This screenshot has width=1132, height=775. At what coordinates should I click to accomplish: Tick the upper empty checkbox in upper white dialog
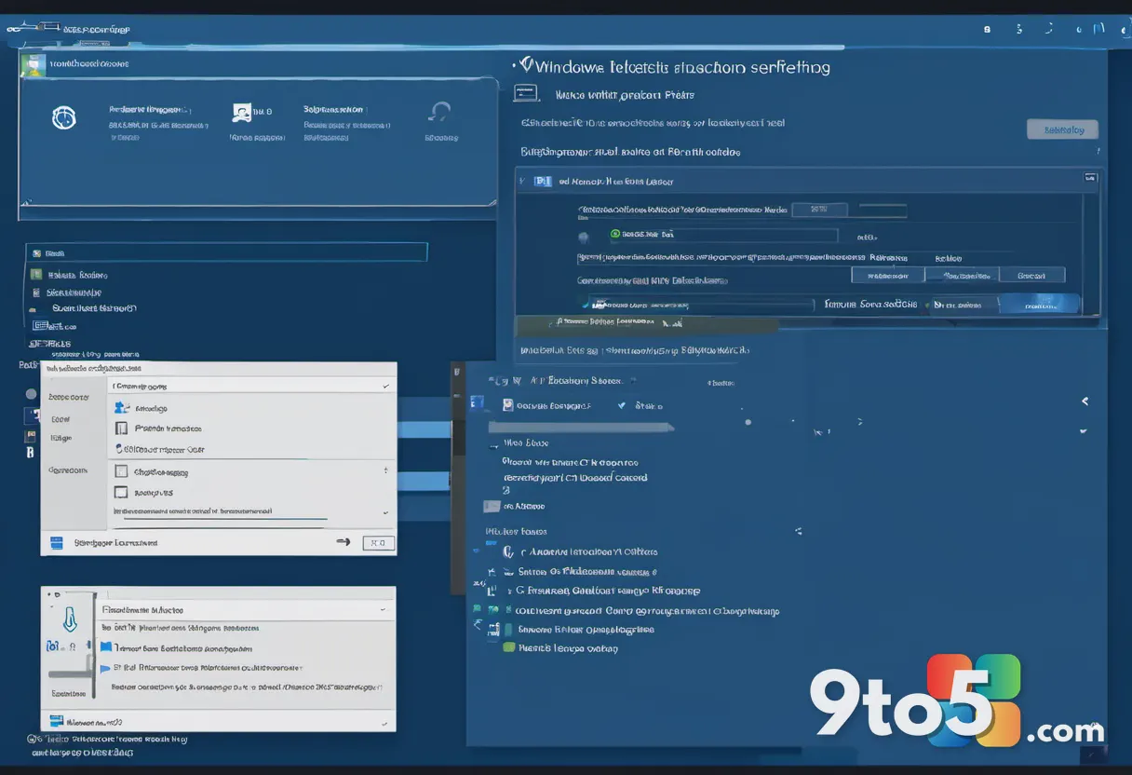pos(121,472)
